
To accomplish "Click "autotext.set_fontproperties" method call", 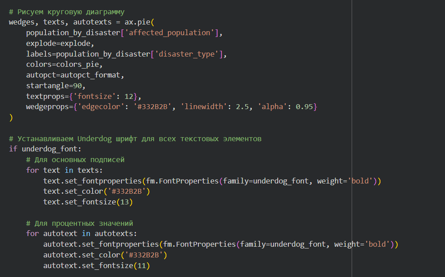I will 101,244.
